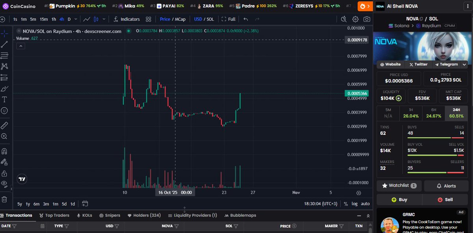Set chart interval to D
This screenshot has height=233, width=473.
tap(69, 19)
